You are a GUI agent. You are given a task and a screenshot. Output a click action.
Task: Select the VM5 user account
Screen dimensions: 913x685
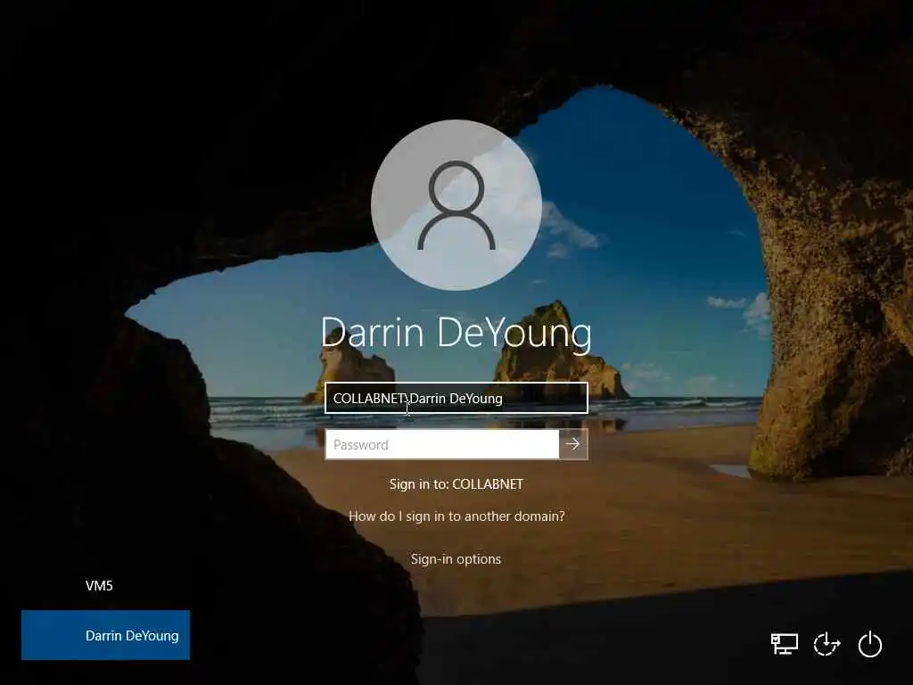pos(99,585)
